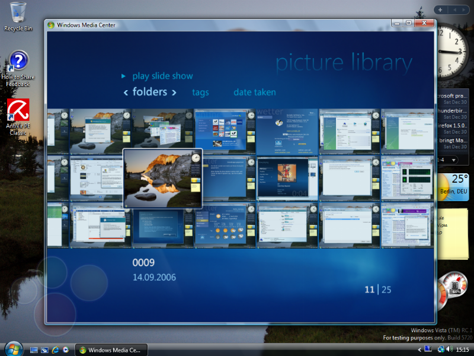Click sidebar previous gadgets arrow

pyautogui.click(x=454, y=10)
